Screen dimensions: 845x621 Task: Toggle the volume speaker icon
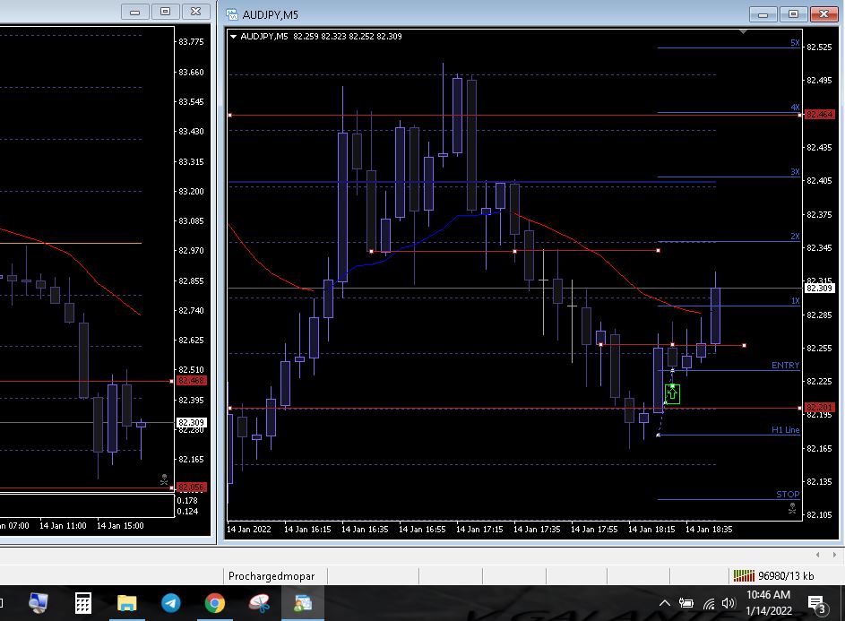coord(729,603)
